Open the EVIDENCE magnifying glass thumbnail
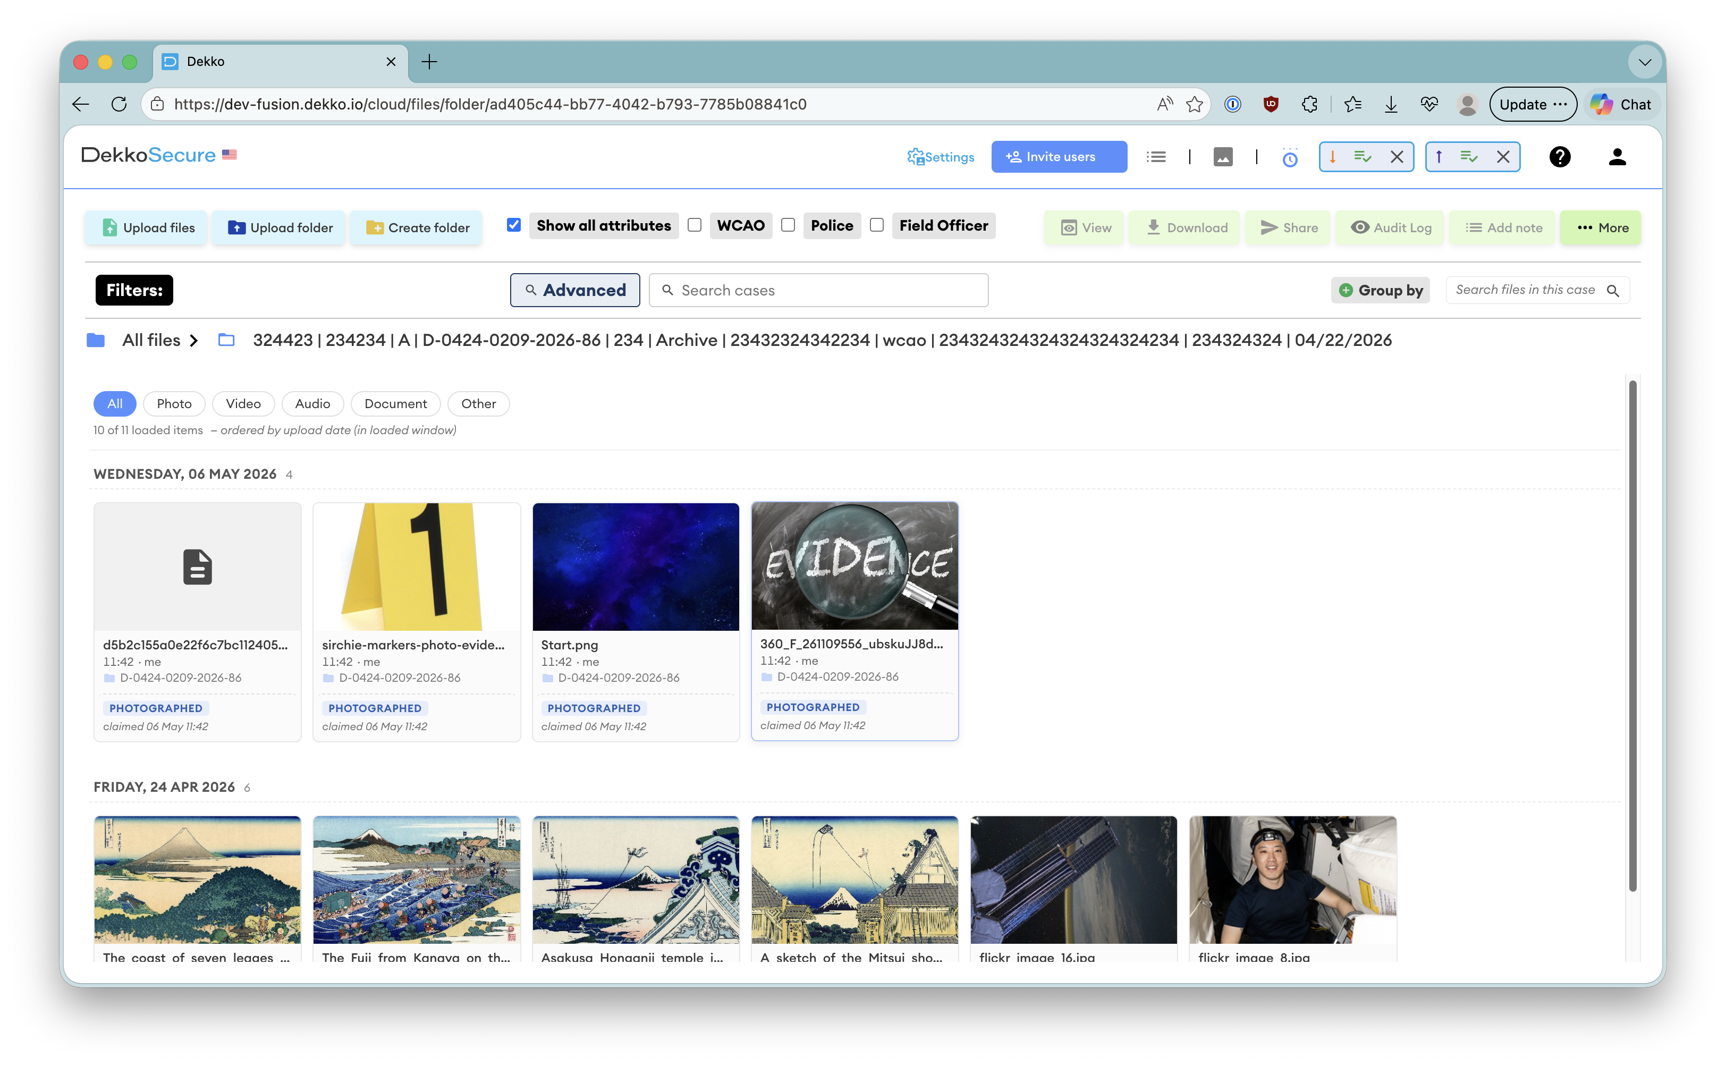The width and height of the screenshot is (1726, 1066). point(854,566)
